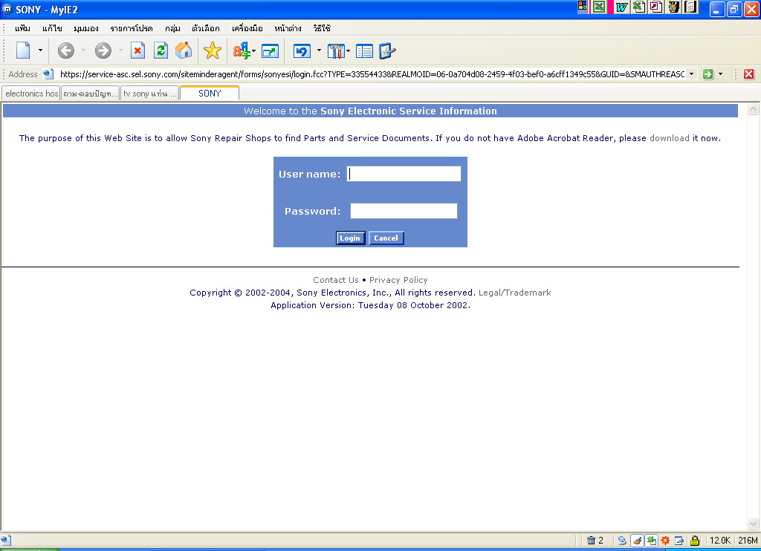This screenshot has width=761, height=551.
Task: Click the full screen window icon
Action: pos(270,51)
